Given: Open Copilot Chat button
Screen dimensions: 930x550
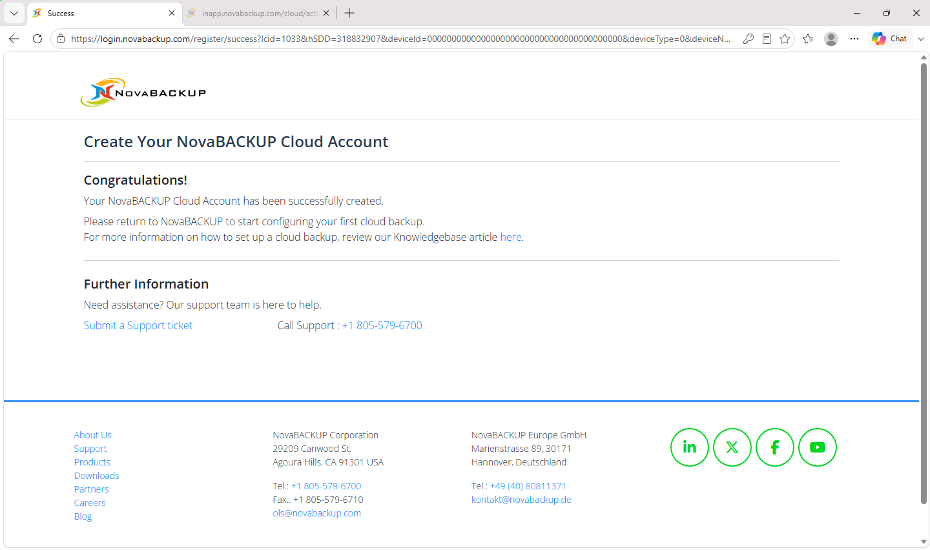Looking at the screenshot, I should [x=890, y=39].
